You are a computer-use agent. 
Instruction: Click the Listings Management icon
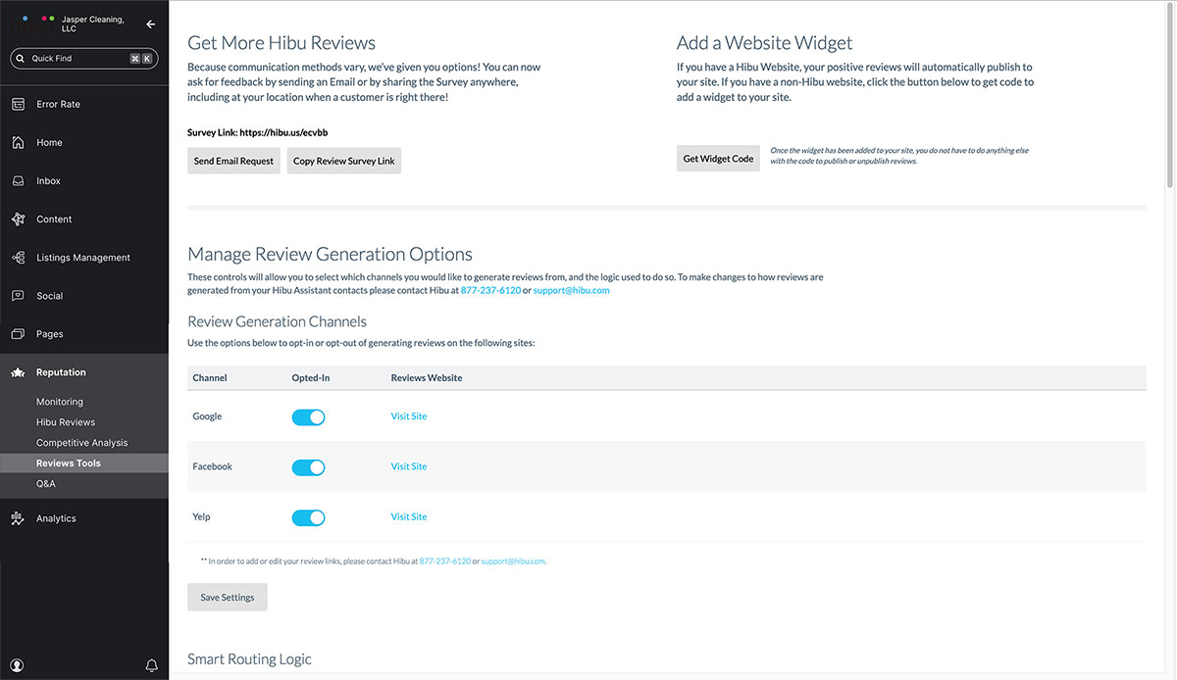(x=18, y=258)
